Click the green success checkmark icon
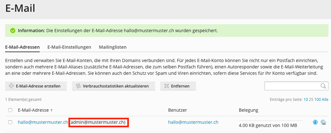This screenshot has height=133, width=331. point(13,31)
